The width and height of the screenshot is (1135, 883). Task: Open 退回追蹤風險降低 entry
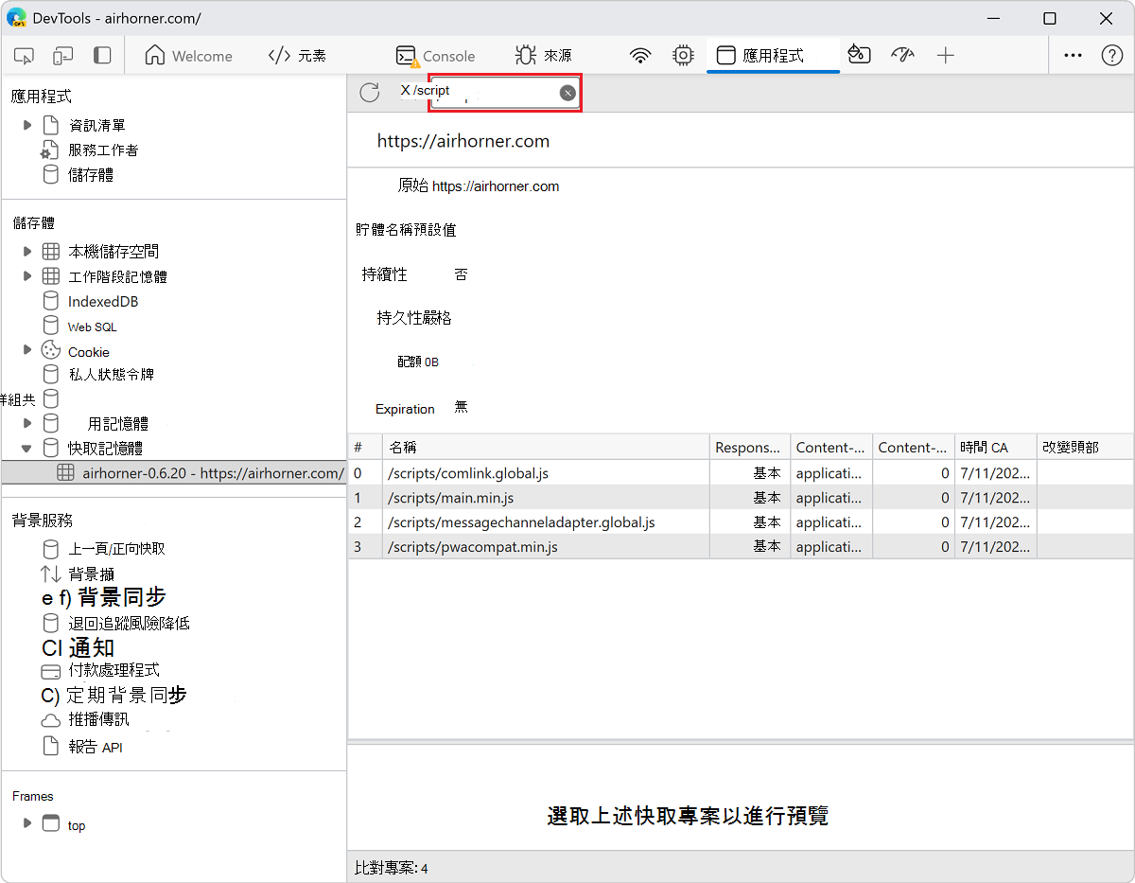point(129,623)
